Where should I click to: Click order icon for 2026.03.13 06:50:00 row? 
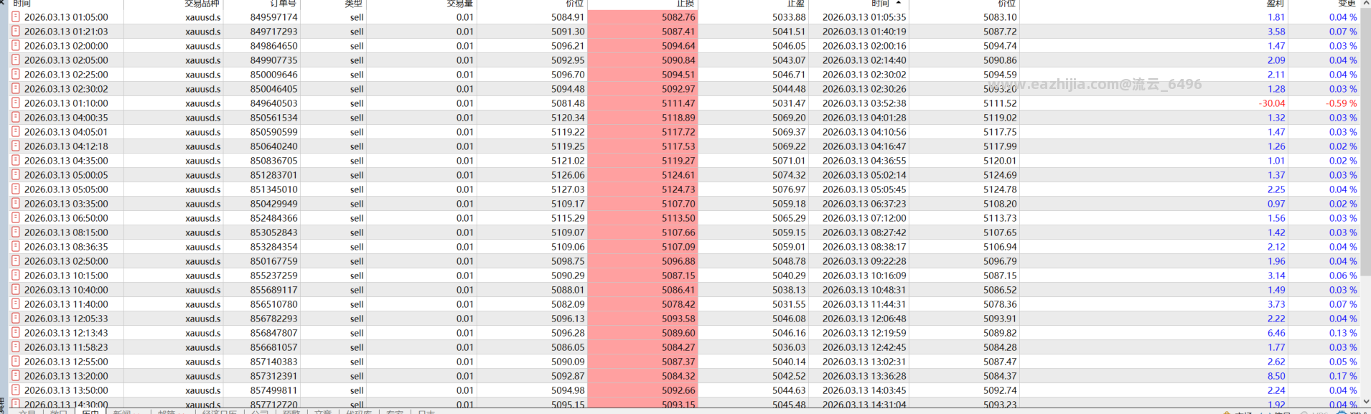16,217
